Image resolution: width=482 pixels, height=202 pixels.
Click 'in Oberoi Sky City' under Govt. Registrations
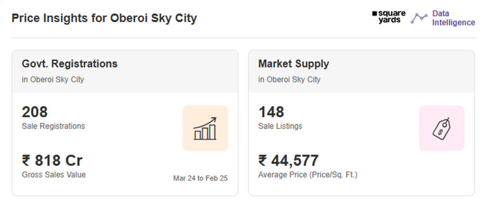click(53, 79)
